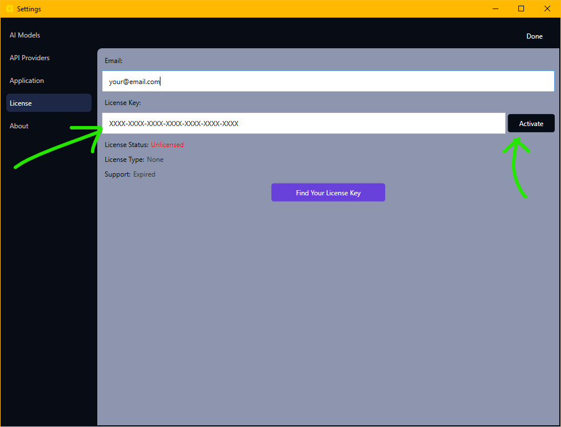The height and width of the screenshot is (427, 561).
Task: Minimize the Settings window
Action: click(x=495, y=9)
